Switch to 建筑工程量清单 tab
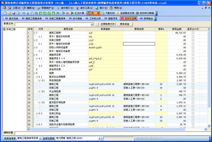 click(32, 19)
